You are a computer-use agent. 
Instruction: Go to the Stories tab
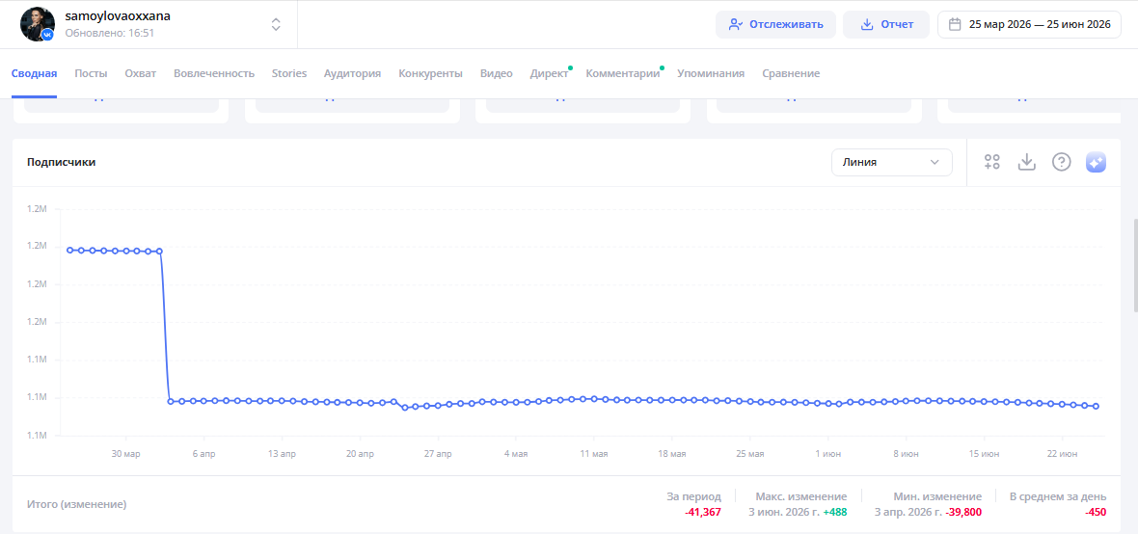pos(289,73)
